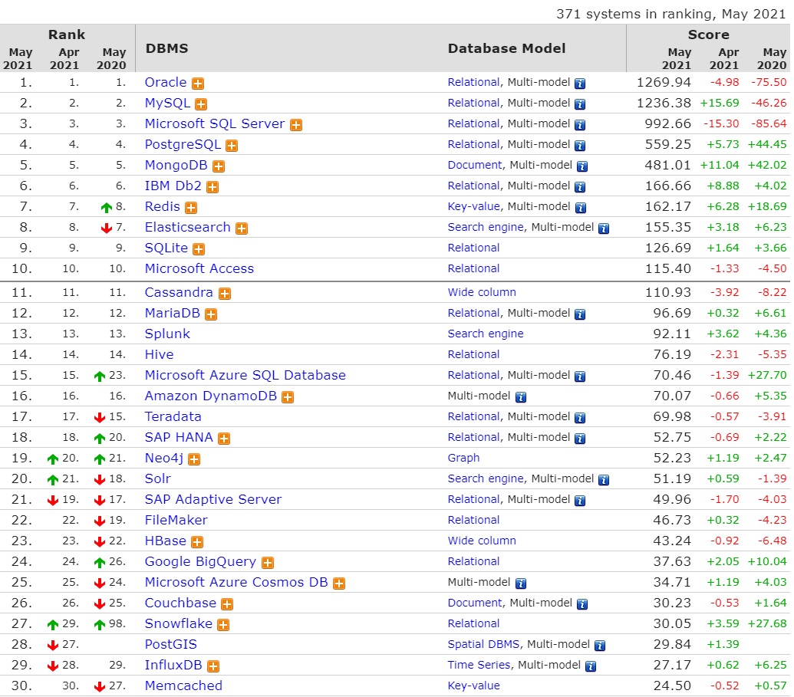The image size is (794, 697).
Task: Click the info icon in the MongoDB row
Action: (x=582, y=166)
